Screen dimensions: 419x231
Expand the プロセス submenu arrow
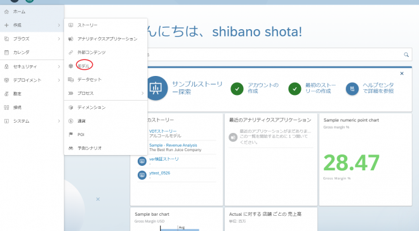[142, 93]
